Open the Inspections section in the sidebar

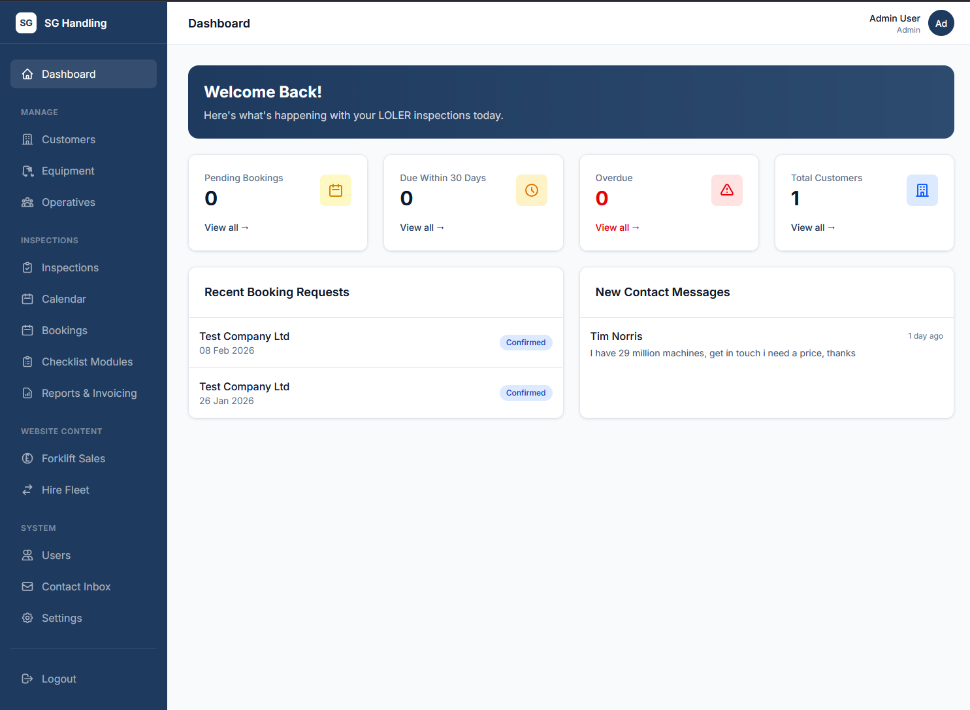[69, 267]
